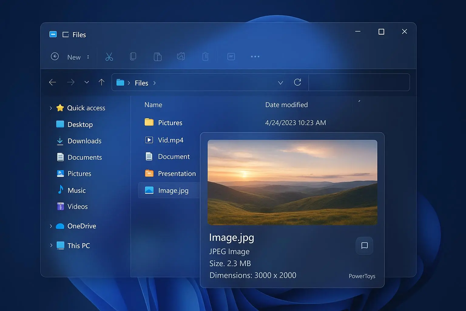The image size is (466, 311).
Task: Select Quick access in the sidebar
Action: pyautogui.click(x=86, y=108)
